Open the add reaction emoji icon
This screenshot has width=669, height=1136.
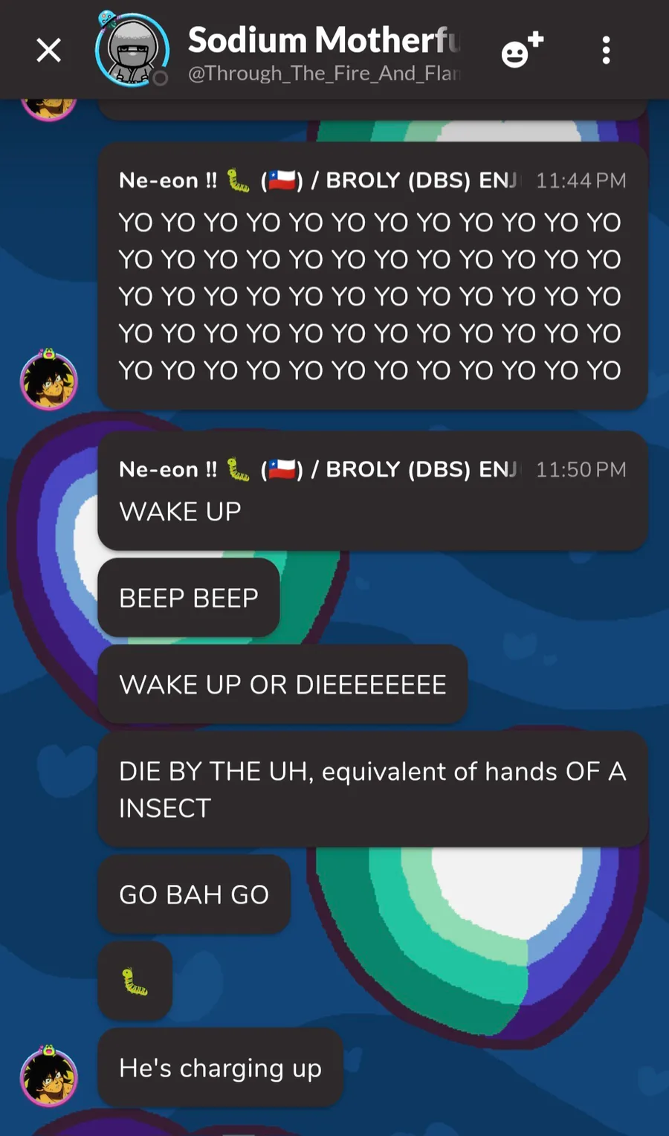tap(522, 51)
